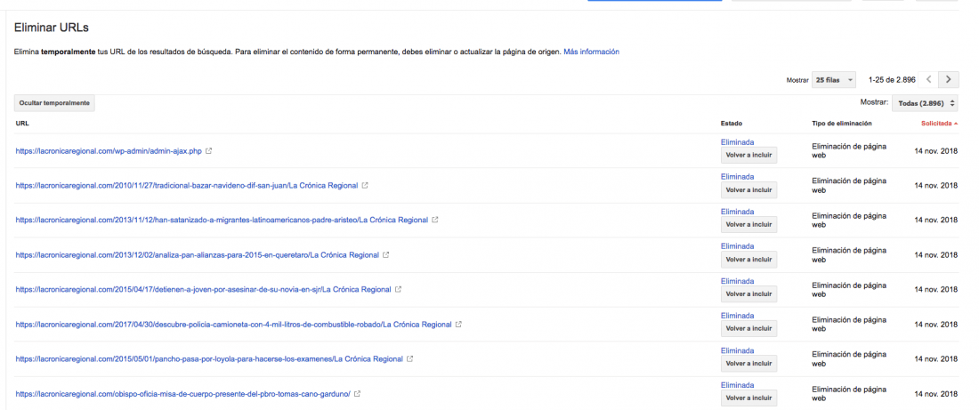Click the URL column header

click(x=22, y=124)
